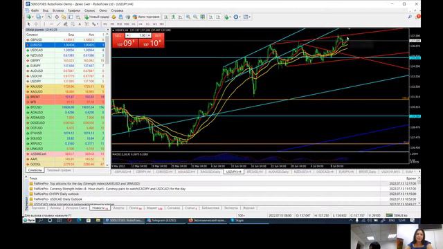Open the Profiles toolbar icon
443x249 pixels.
coord(38,17)
